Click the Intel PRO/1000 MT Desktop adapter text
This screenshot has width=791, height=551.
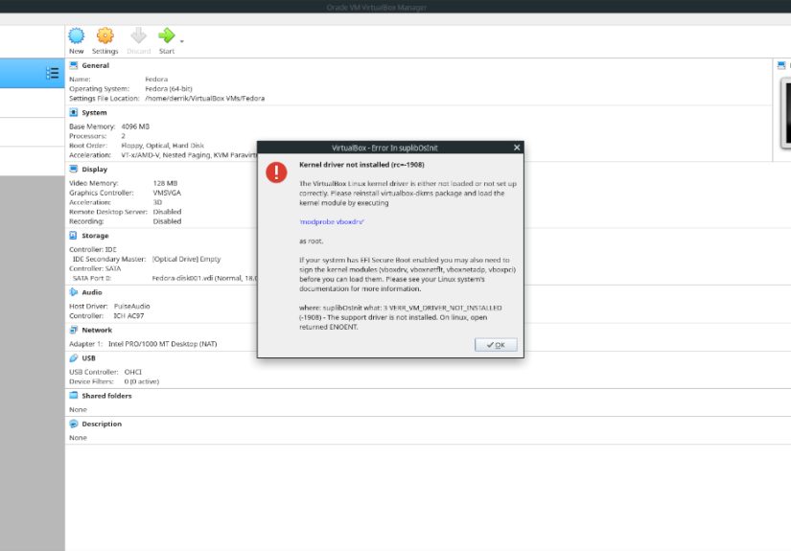162,344
